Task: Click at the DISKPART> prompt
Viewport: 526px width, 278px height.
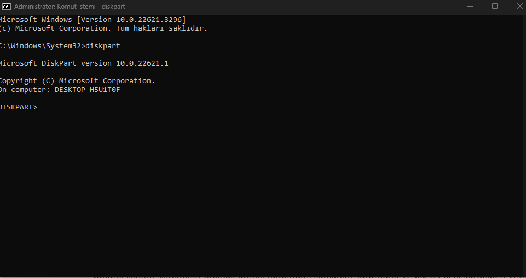Action: 19,107
